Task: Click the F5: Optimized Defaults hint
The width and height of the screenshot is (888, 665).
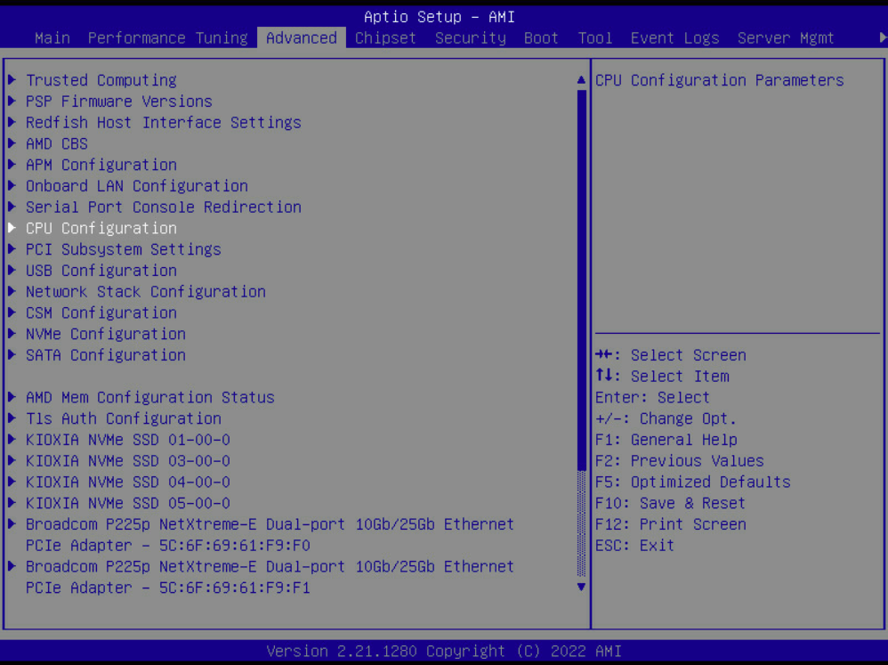Action: pyautogui.click(x=692, y=482)
